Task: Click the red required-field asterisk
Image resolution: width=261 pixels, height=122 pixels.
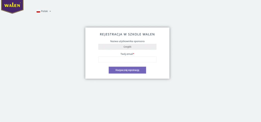Action: 134,54
